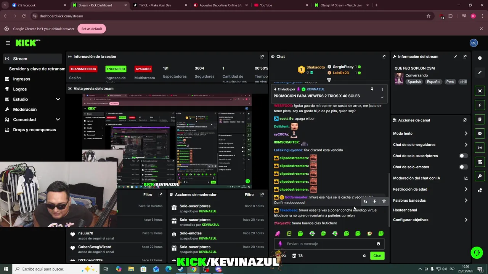Viewport: 488px width, 274px height.
Task: Toggle Chat de solo-emotes switch
Action: coord(463,167)
